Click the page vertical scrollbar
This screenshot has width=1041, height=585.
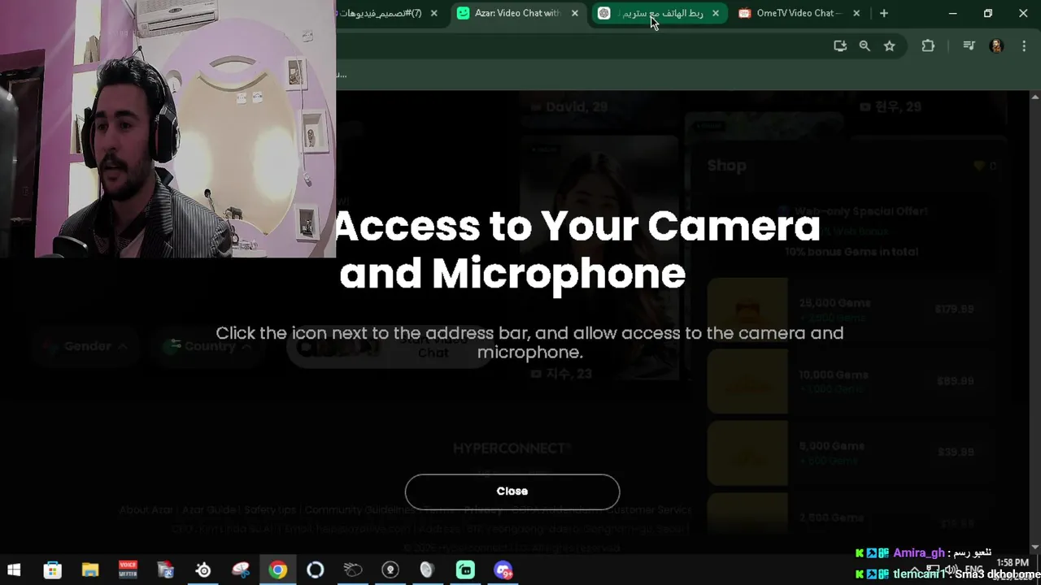click(1035, 321)
